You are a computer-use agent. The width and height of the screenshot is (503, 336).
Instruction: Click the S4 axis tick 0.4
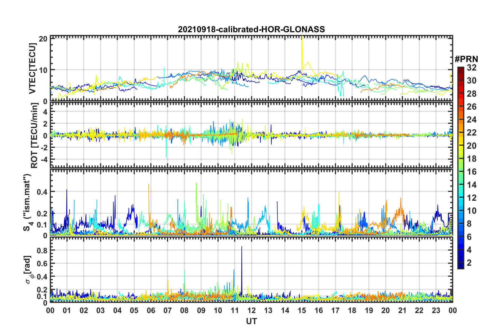[42, 192]
